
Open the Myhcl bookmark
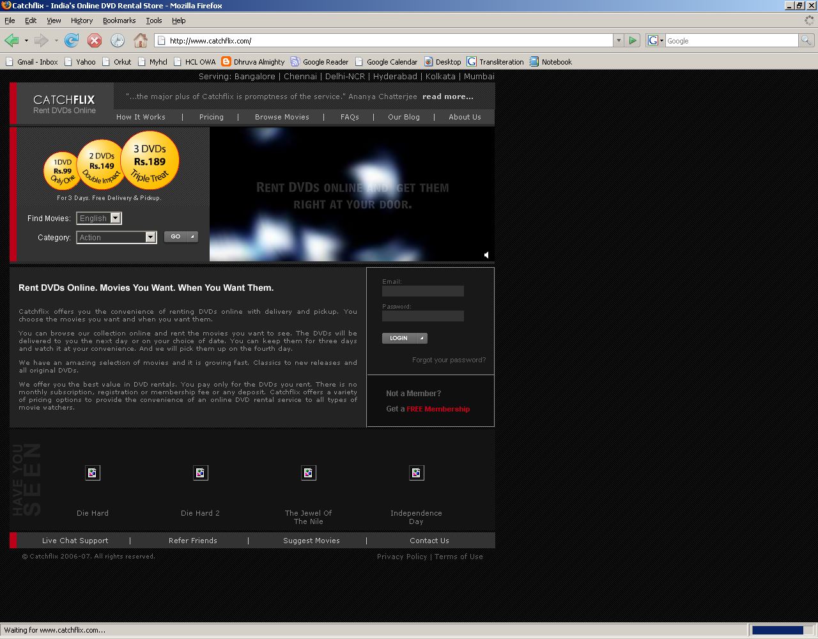pos(152,62)
